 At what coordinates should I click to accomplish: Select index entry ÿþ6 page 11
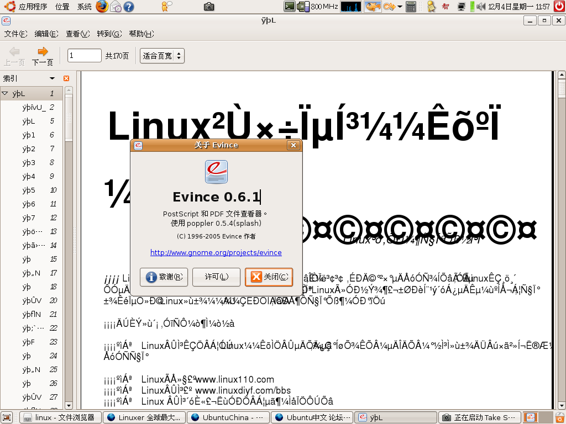pos(32,204)
